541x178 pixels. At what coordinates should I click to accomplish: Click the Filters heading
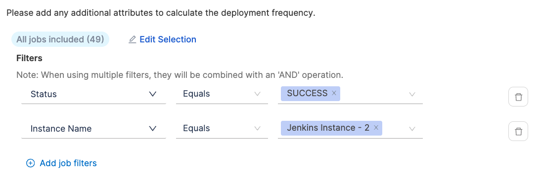click(x=29, y=58)
